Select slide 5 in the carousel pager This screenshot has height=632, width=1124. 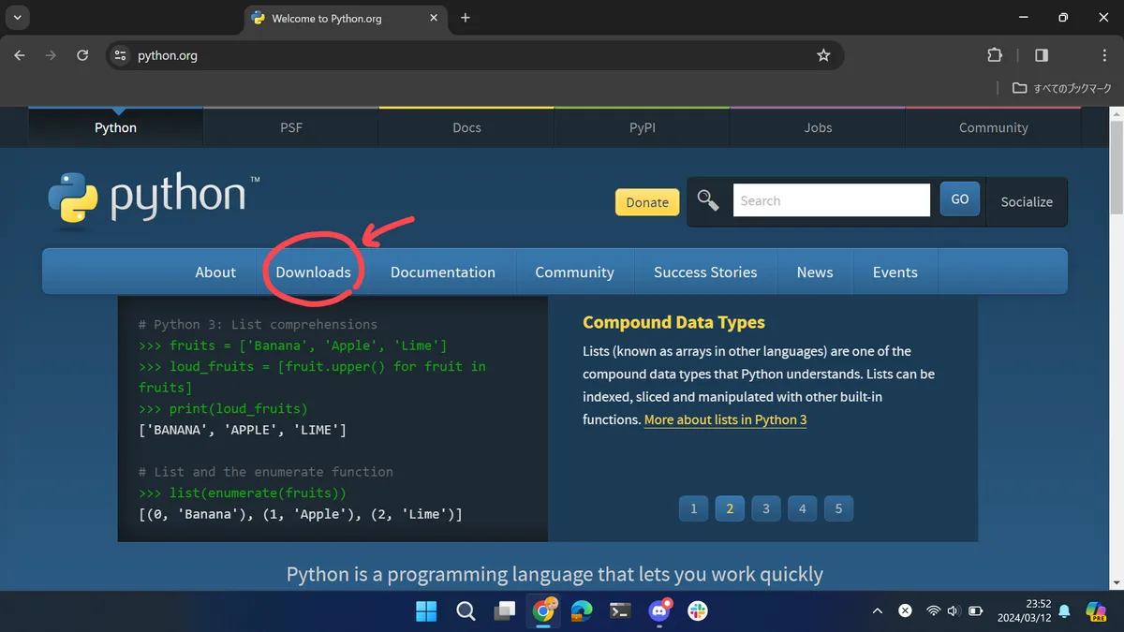pos(838,508)
